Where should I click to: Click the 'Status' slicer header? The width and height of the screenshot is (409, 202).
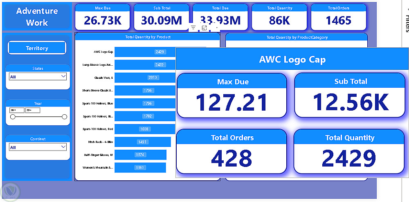point(38,69)
